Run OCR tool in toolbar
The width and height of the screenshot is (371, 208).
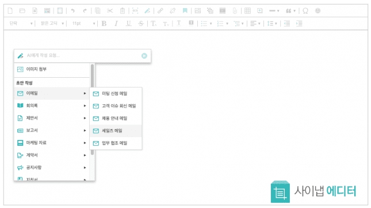coord(135,11)
